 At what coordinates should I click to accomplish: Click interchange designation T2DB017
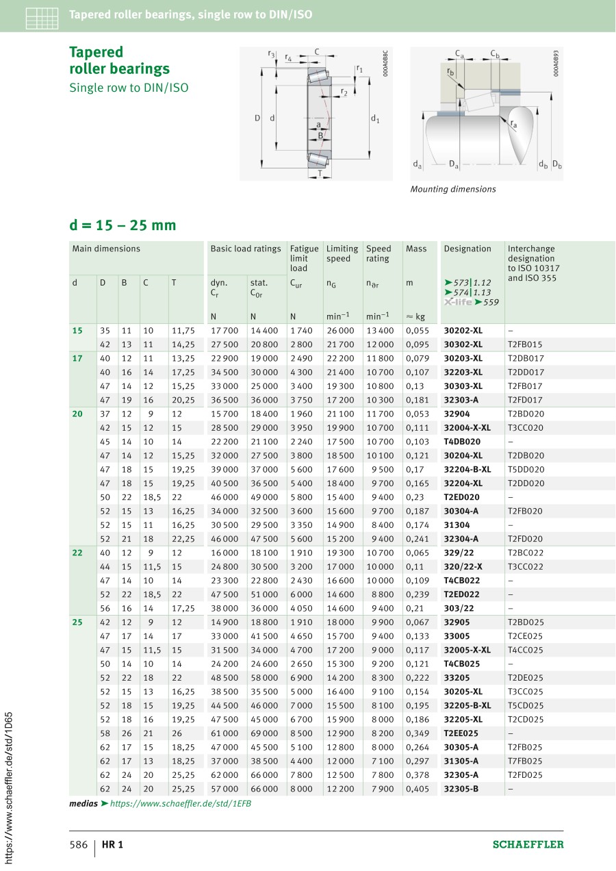click(526, 358)
